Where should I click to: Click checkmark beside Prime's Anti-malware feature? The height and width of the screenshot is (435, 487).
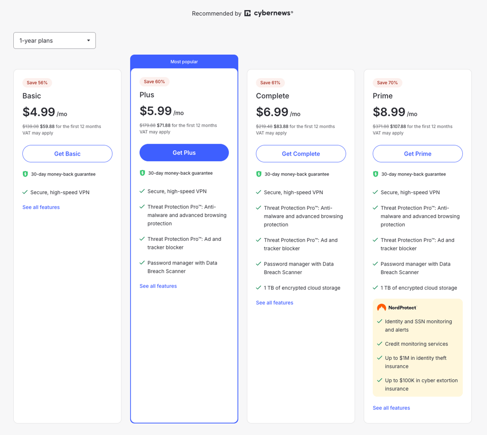coord(375,208)
